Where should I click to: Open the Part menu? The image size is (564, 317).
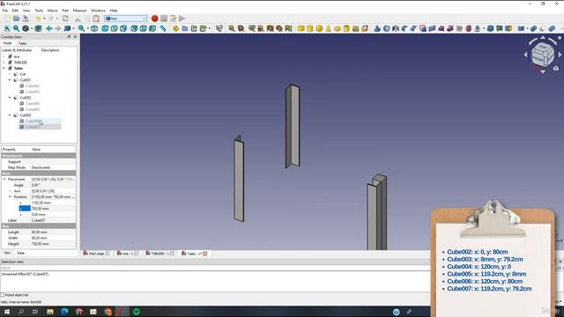click(65, 11)
